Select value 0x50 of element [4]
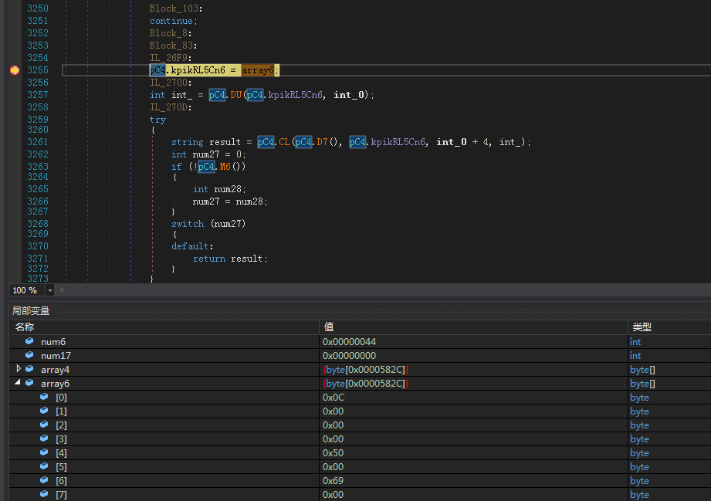This screenshot has width=711, height=501. pos(333,453)
